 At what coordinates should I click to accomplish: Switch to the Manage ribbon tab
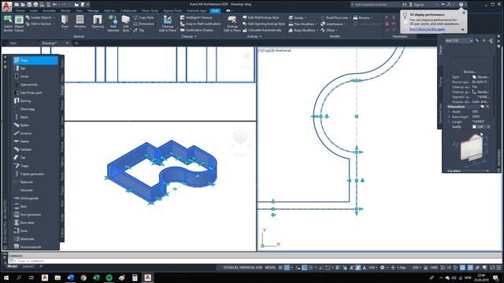click(x=93, y=10)
